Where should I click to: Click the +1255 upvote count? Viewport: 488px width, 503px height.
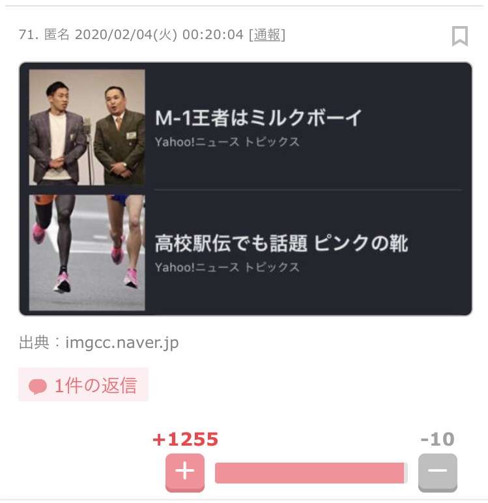[x=185, y=440]
